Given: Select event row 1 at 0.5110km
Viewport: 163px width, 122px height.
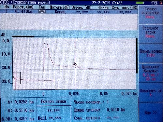Looking at the screenshot, I should click(69, 12).
